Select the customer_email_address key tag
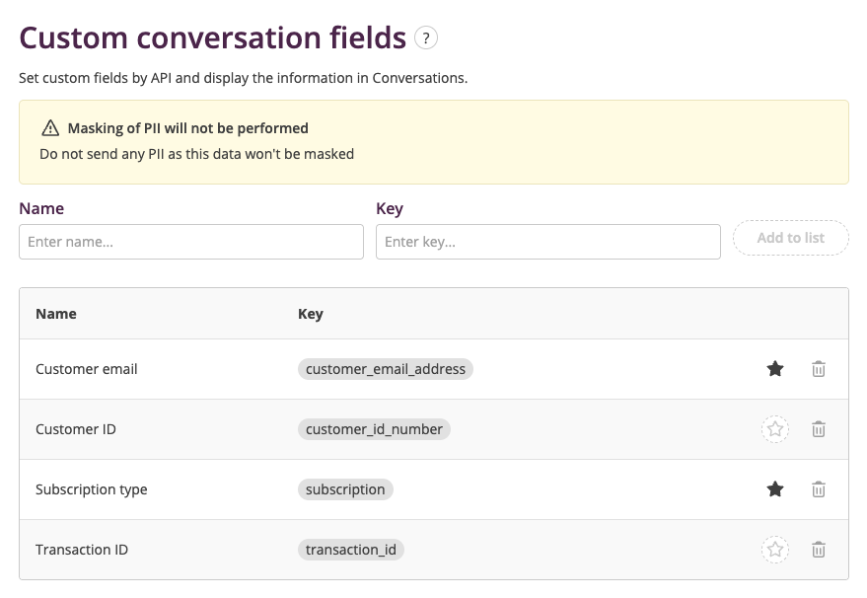 386,369
